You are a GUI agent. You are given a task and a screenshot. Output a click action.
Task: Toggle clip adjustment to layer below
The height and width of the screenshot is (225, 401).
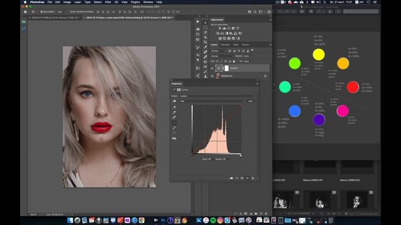click(x=231, y=178)
